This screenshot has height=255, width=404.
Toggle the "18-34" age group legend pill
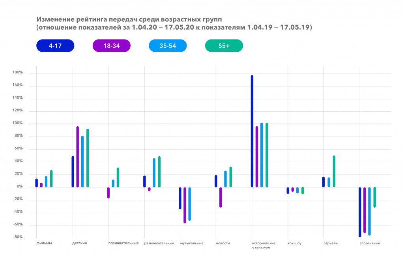[111, 46]
